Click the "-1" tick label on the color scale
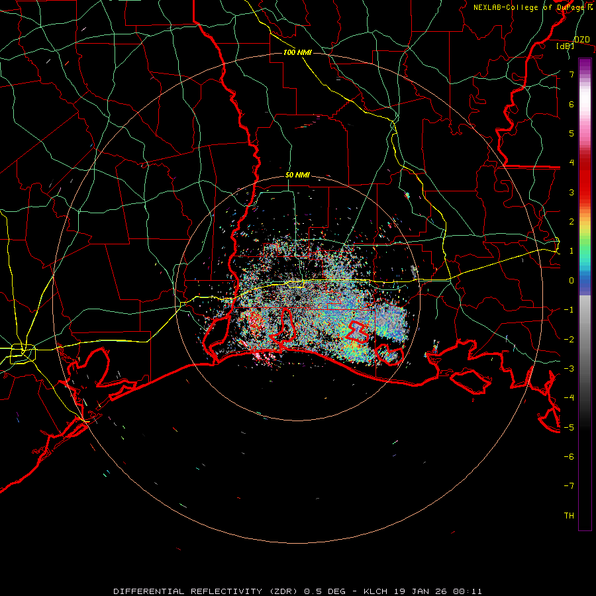 click(569, 310)
